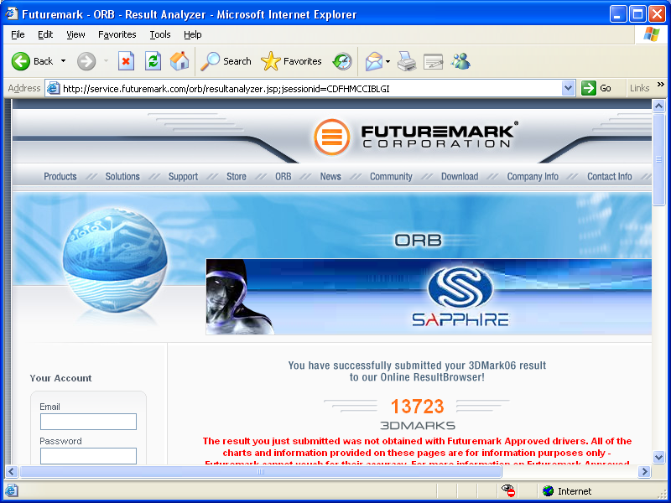This screenshot has height=503, width=671.
Task: Click the vertical scrollbar up arrow
Action: click(658, 106)
